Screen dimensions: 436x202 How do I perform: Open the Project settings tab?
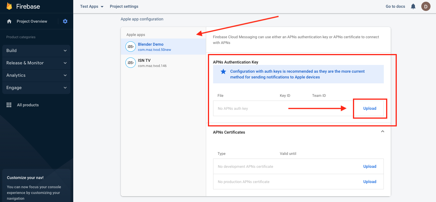pos(124,6)
